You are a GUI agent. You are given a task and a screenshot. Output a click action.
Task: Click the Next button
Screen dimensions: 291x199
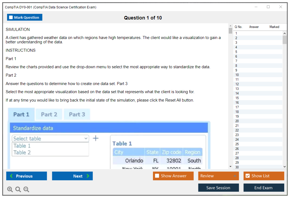[x=72, y=176]
